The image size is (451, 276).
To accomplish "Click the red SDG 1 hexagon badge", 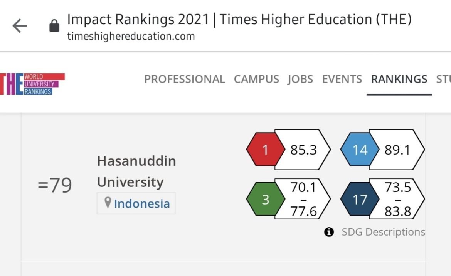I will (265, 150).
